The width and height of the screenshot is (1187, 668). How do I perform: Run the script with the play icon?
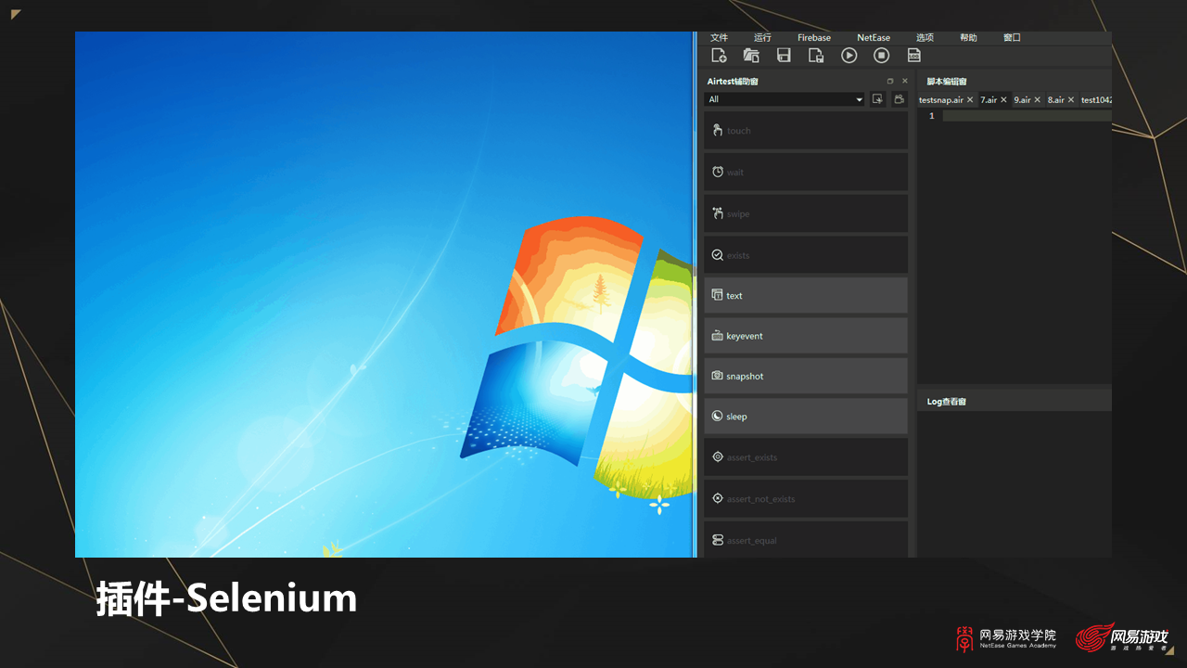click(x=849, y=56)
